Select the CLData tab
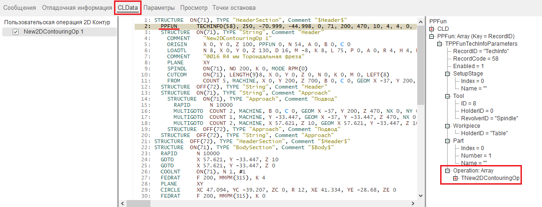Image resolution: width=542 pixels, height=207 pixels. coord(127,8)
